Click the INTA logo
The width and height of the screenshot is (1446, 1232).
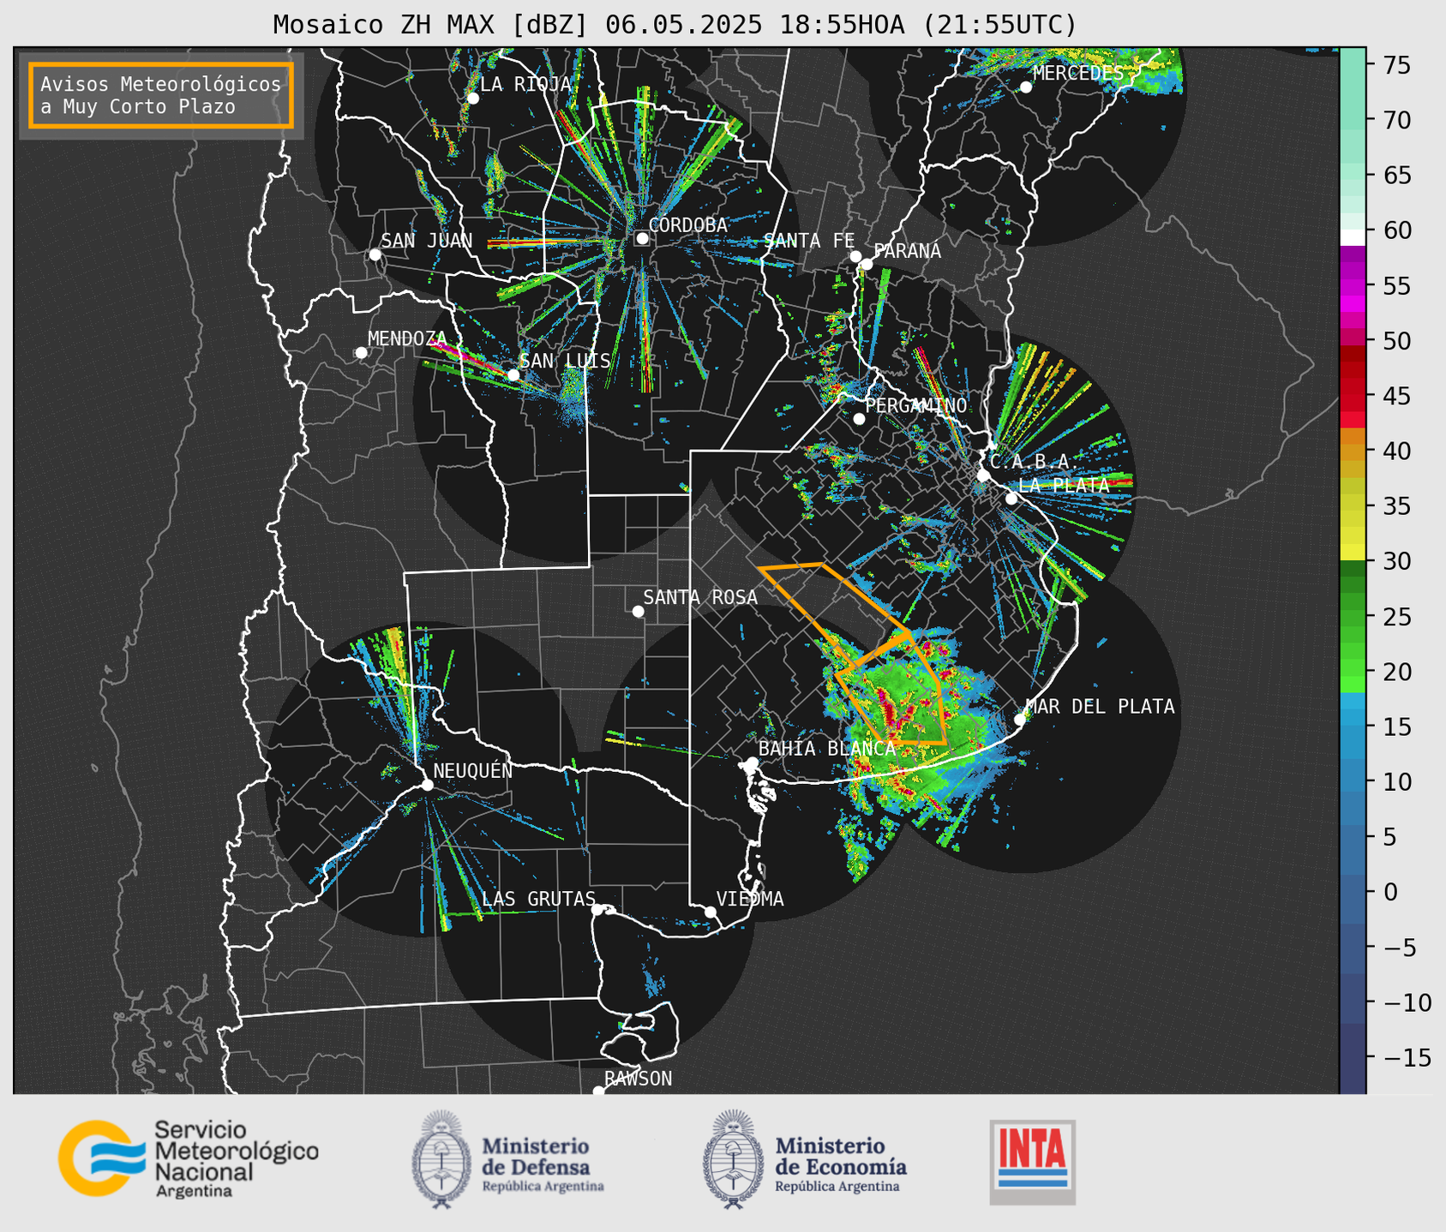pyautogui.click(x=1032, y=1162)
